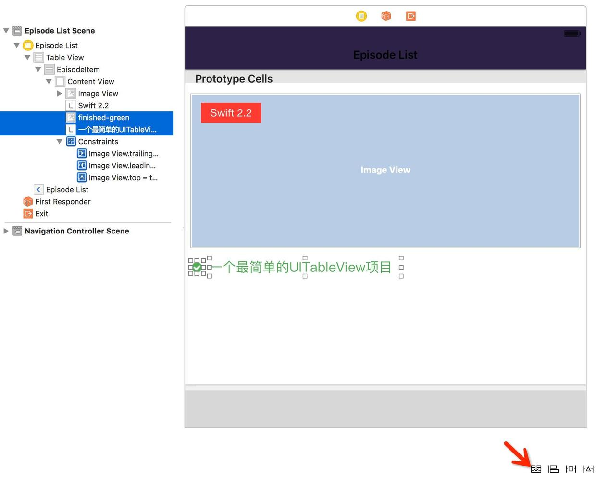This screenshot has width=596, height=478.
Task: Collapse the Table View disclosure triangle
Action: (27, 57)
